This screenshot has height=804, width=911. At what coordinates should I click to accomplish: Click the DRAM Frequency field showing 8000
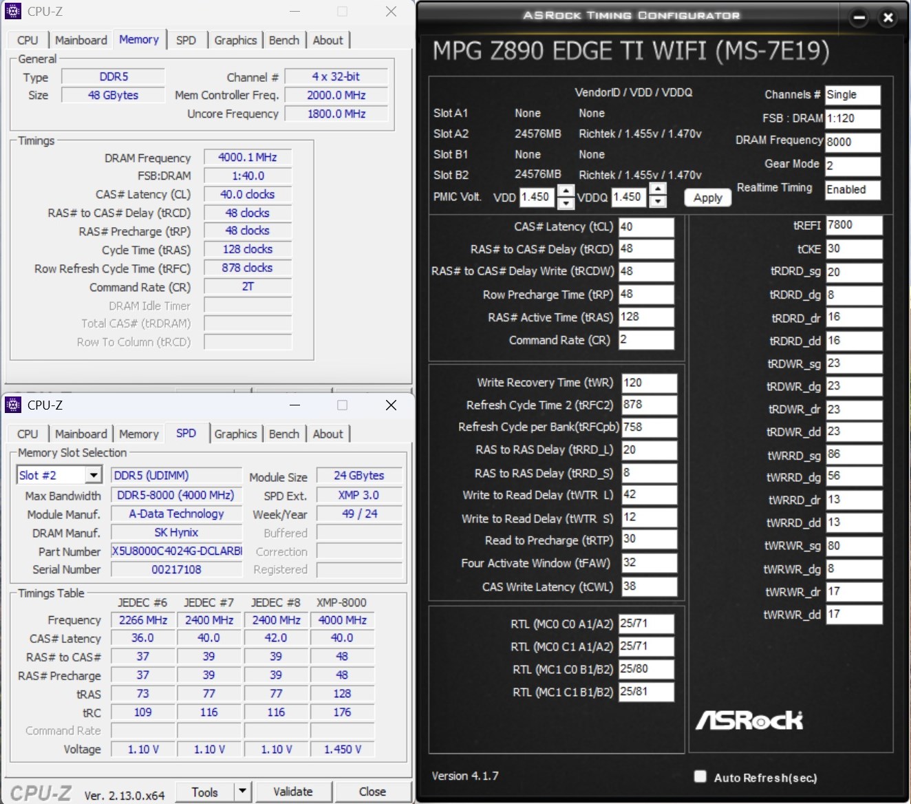[853, 142]
